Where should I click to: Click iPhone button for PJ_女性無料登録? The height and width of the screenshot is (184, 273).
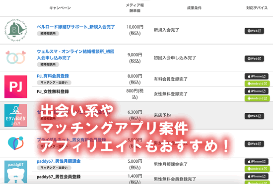coord(257,91)
